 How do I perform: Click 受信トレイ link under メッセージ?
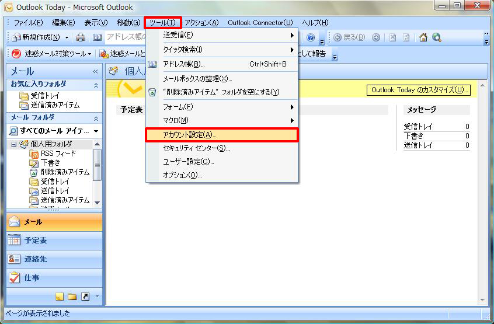(418, 127)
